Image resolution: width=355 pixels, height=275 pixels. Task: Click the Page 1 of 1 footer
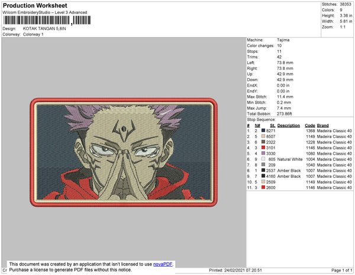point(341,270)
